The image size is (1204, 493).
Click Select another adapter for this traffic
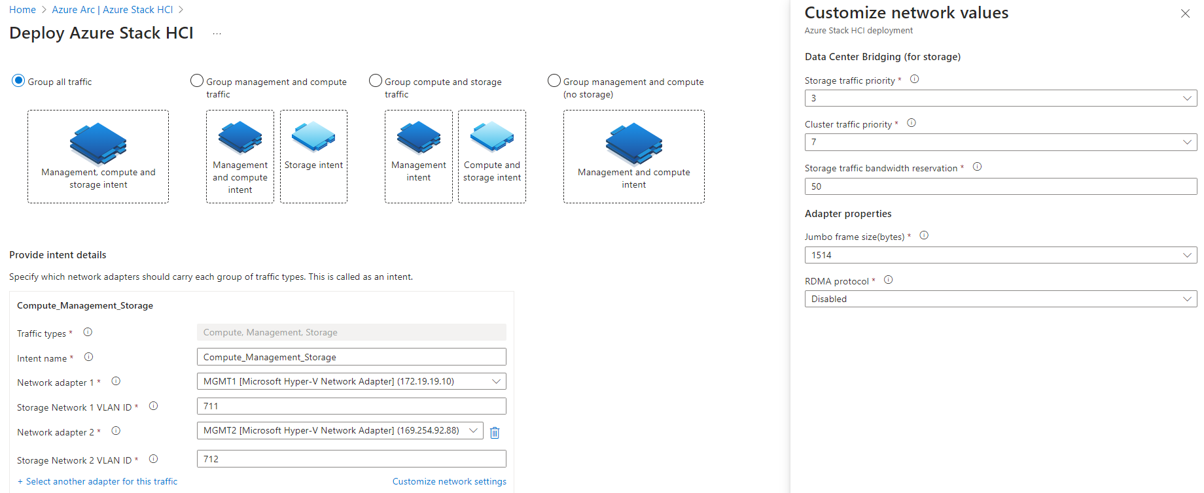click(97, 481)
